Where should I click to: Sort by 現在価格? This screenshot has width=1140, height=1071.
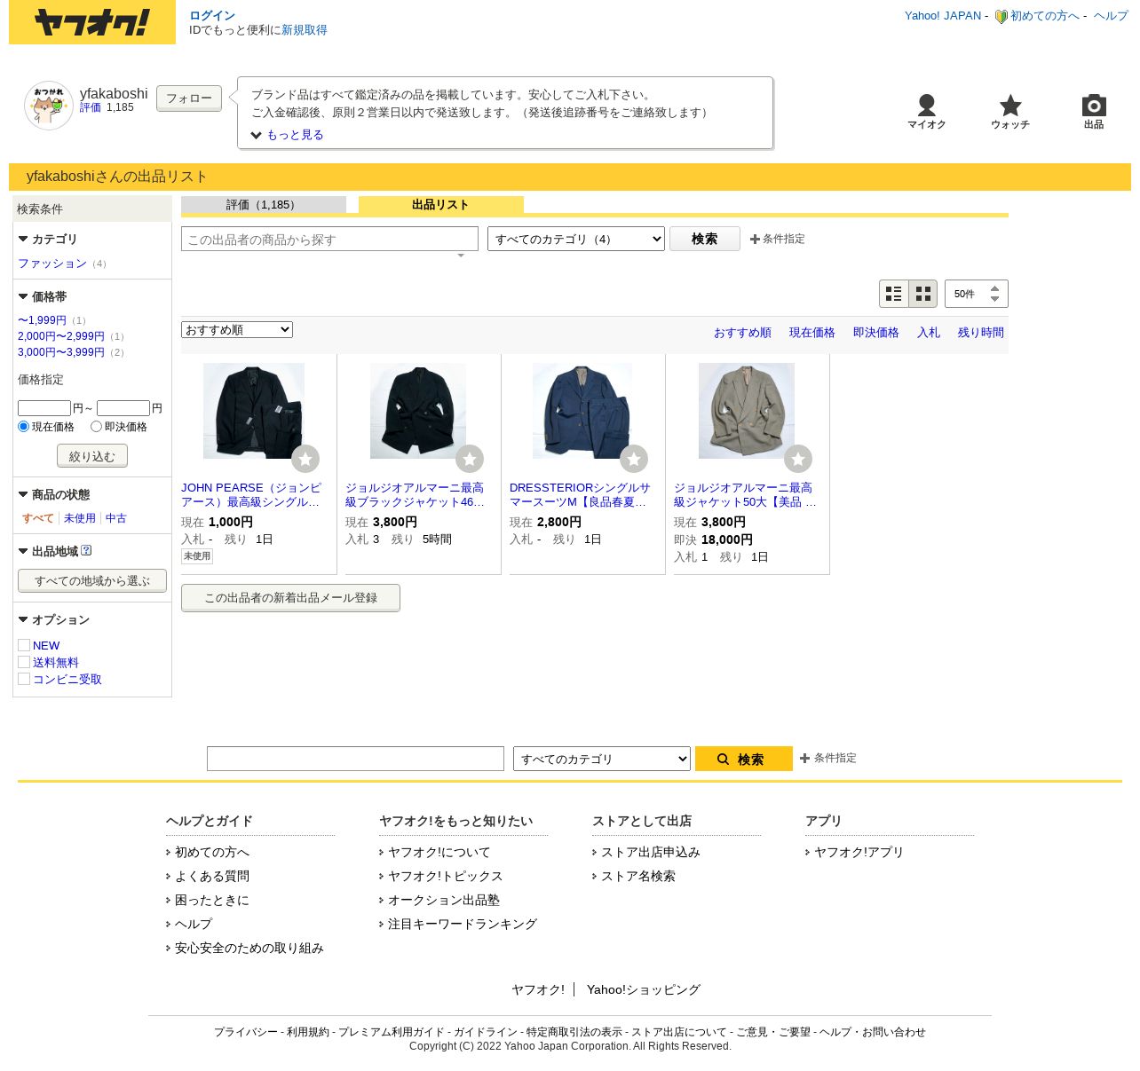(x=812, y=333)
